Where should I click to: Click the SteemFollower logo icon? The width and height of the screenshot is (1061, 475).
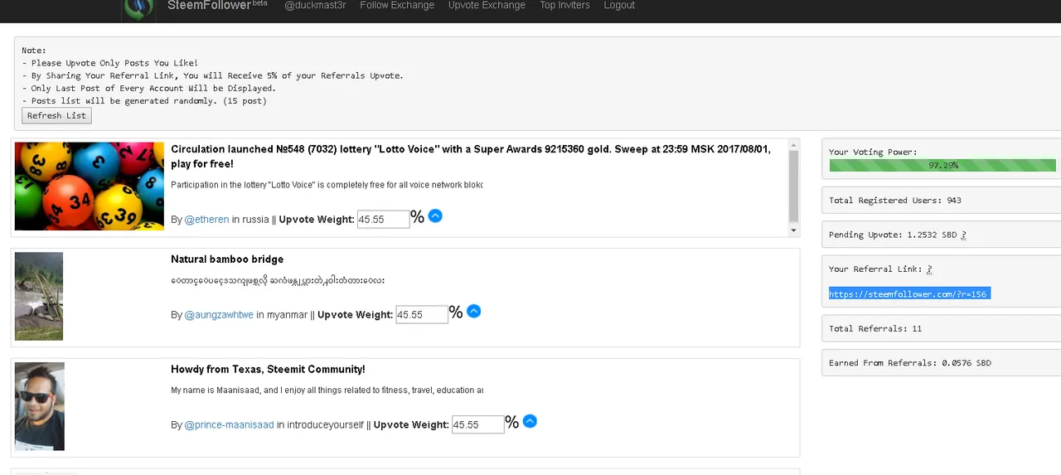(x=139, y=8)
